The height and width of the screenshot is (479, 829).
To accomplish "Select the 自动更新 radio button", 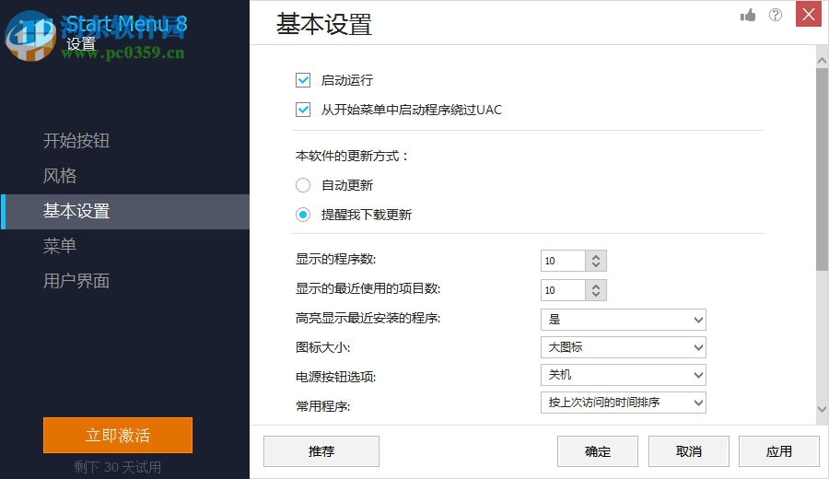I will pyautogui.click(x=303, y=185).
